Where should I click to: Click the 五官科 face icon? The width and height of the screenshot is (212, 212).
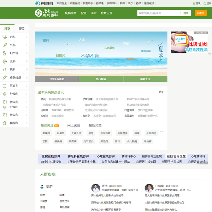(x=5, y=86)
